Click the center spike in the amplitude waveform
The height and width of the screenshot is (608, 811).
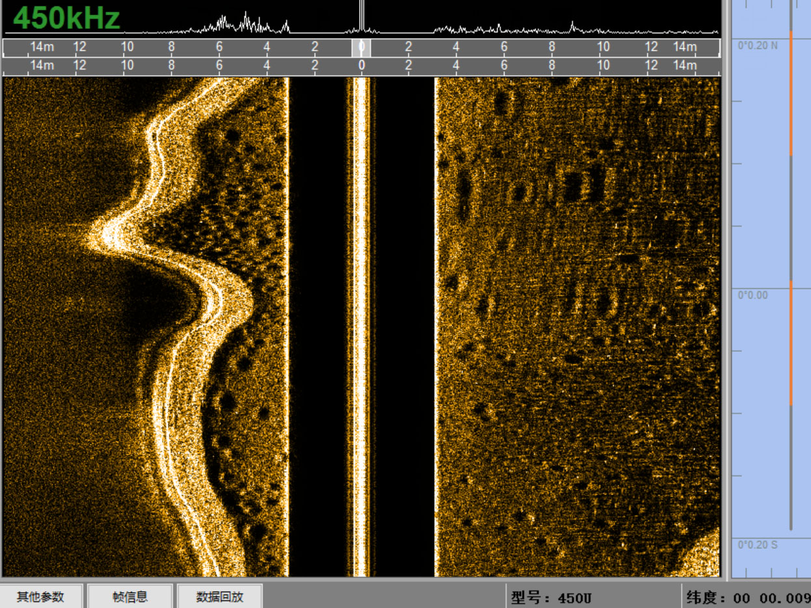click(x=362, y=16)
